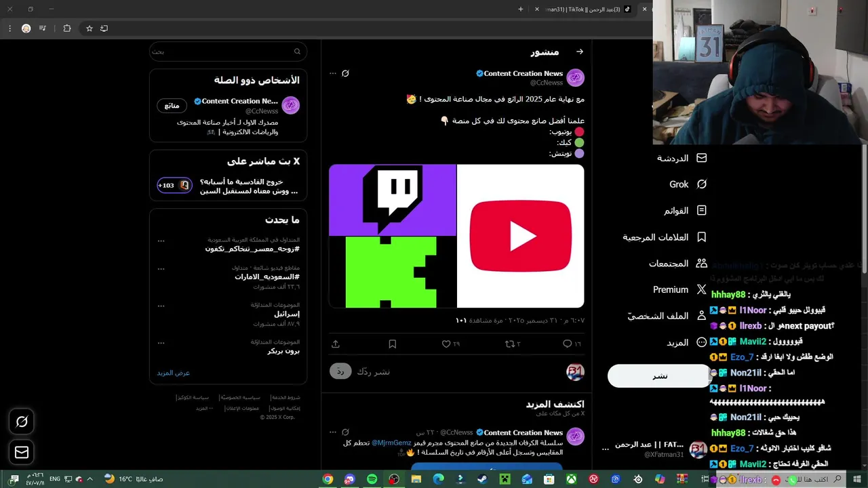Open the green Kick logo image

tap(393, 272)
